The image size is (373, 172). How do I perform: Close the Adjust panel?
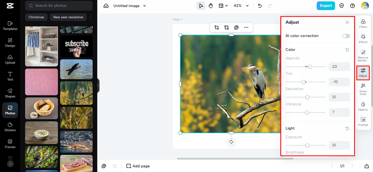347,22
